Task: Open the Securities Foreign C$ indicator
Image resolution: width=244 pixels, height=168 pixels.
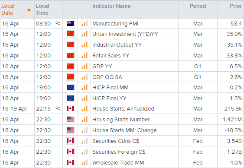Action: pyautogui.click(x=119, y=152)
